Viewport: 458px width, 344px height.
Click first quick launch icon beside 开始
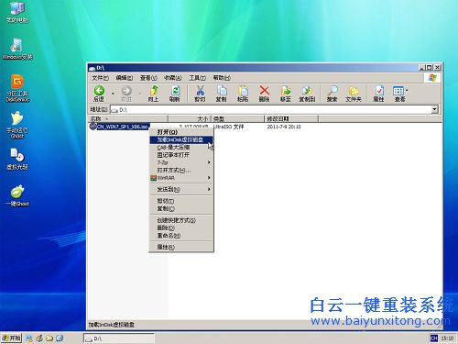point(29,338)
